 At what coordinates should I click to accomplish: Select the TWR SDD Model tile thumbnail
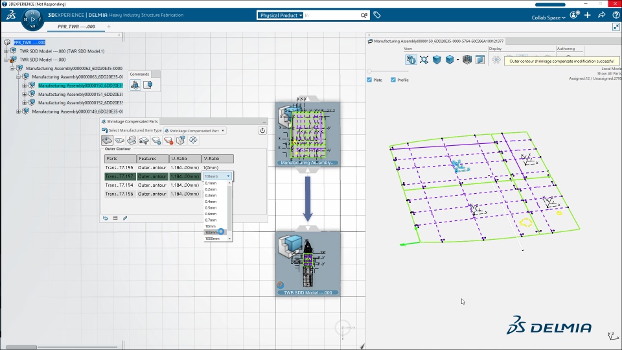tap(307, 264)
